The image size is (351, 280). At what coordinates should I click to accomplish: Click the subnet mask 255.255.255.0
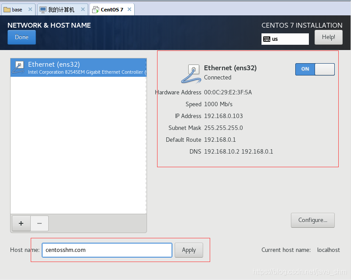coord(223,128)
